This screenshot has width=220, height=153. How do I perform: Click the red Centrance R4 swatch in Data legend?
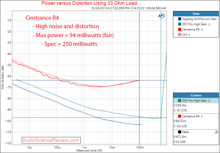tap(179, 29)
